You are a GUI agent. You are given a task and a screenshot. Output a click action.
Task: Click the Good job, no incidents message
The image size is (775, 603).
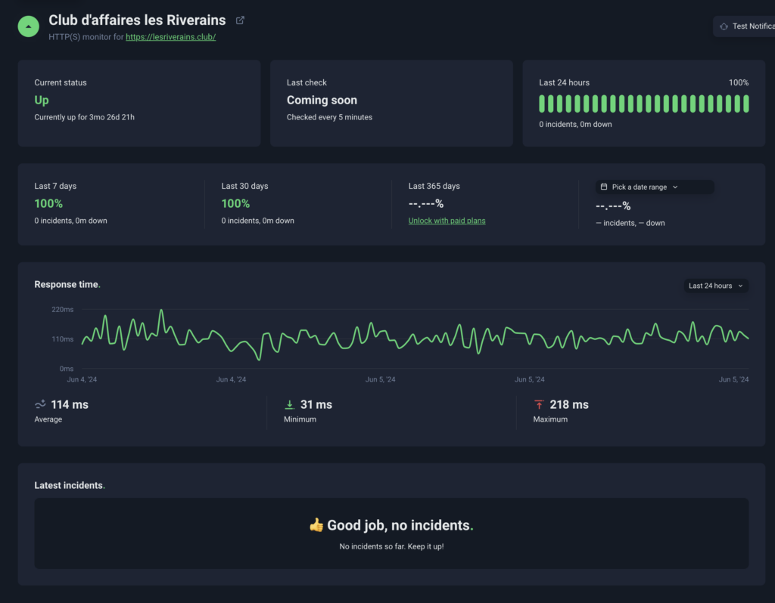[x=400, y=525]
